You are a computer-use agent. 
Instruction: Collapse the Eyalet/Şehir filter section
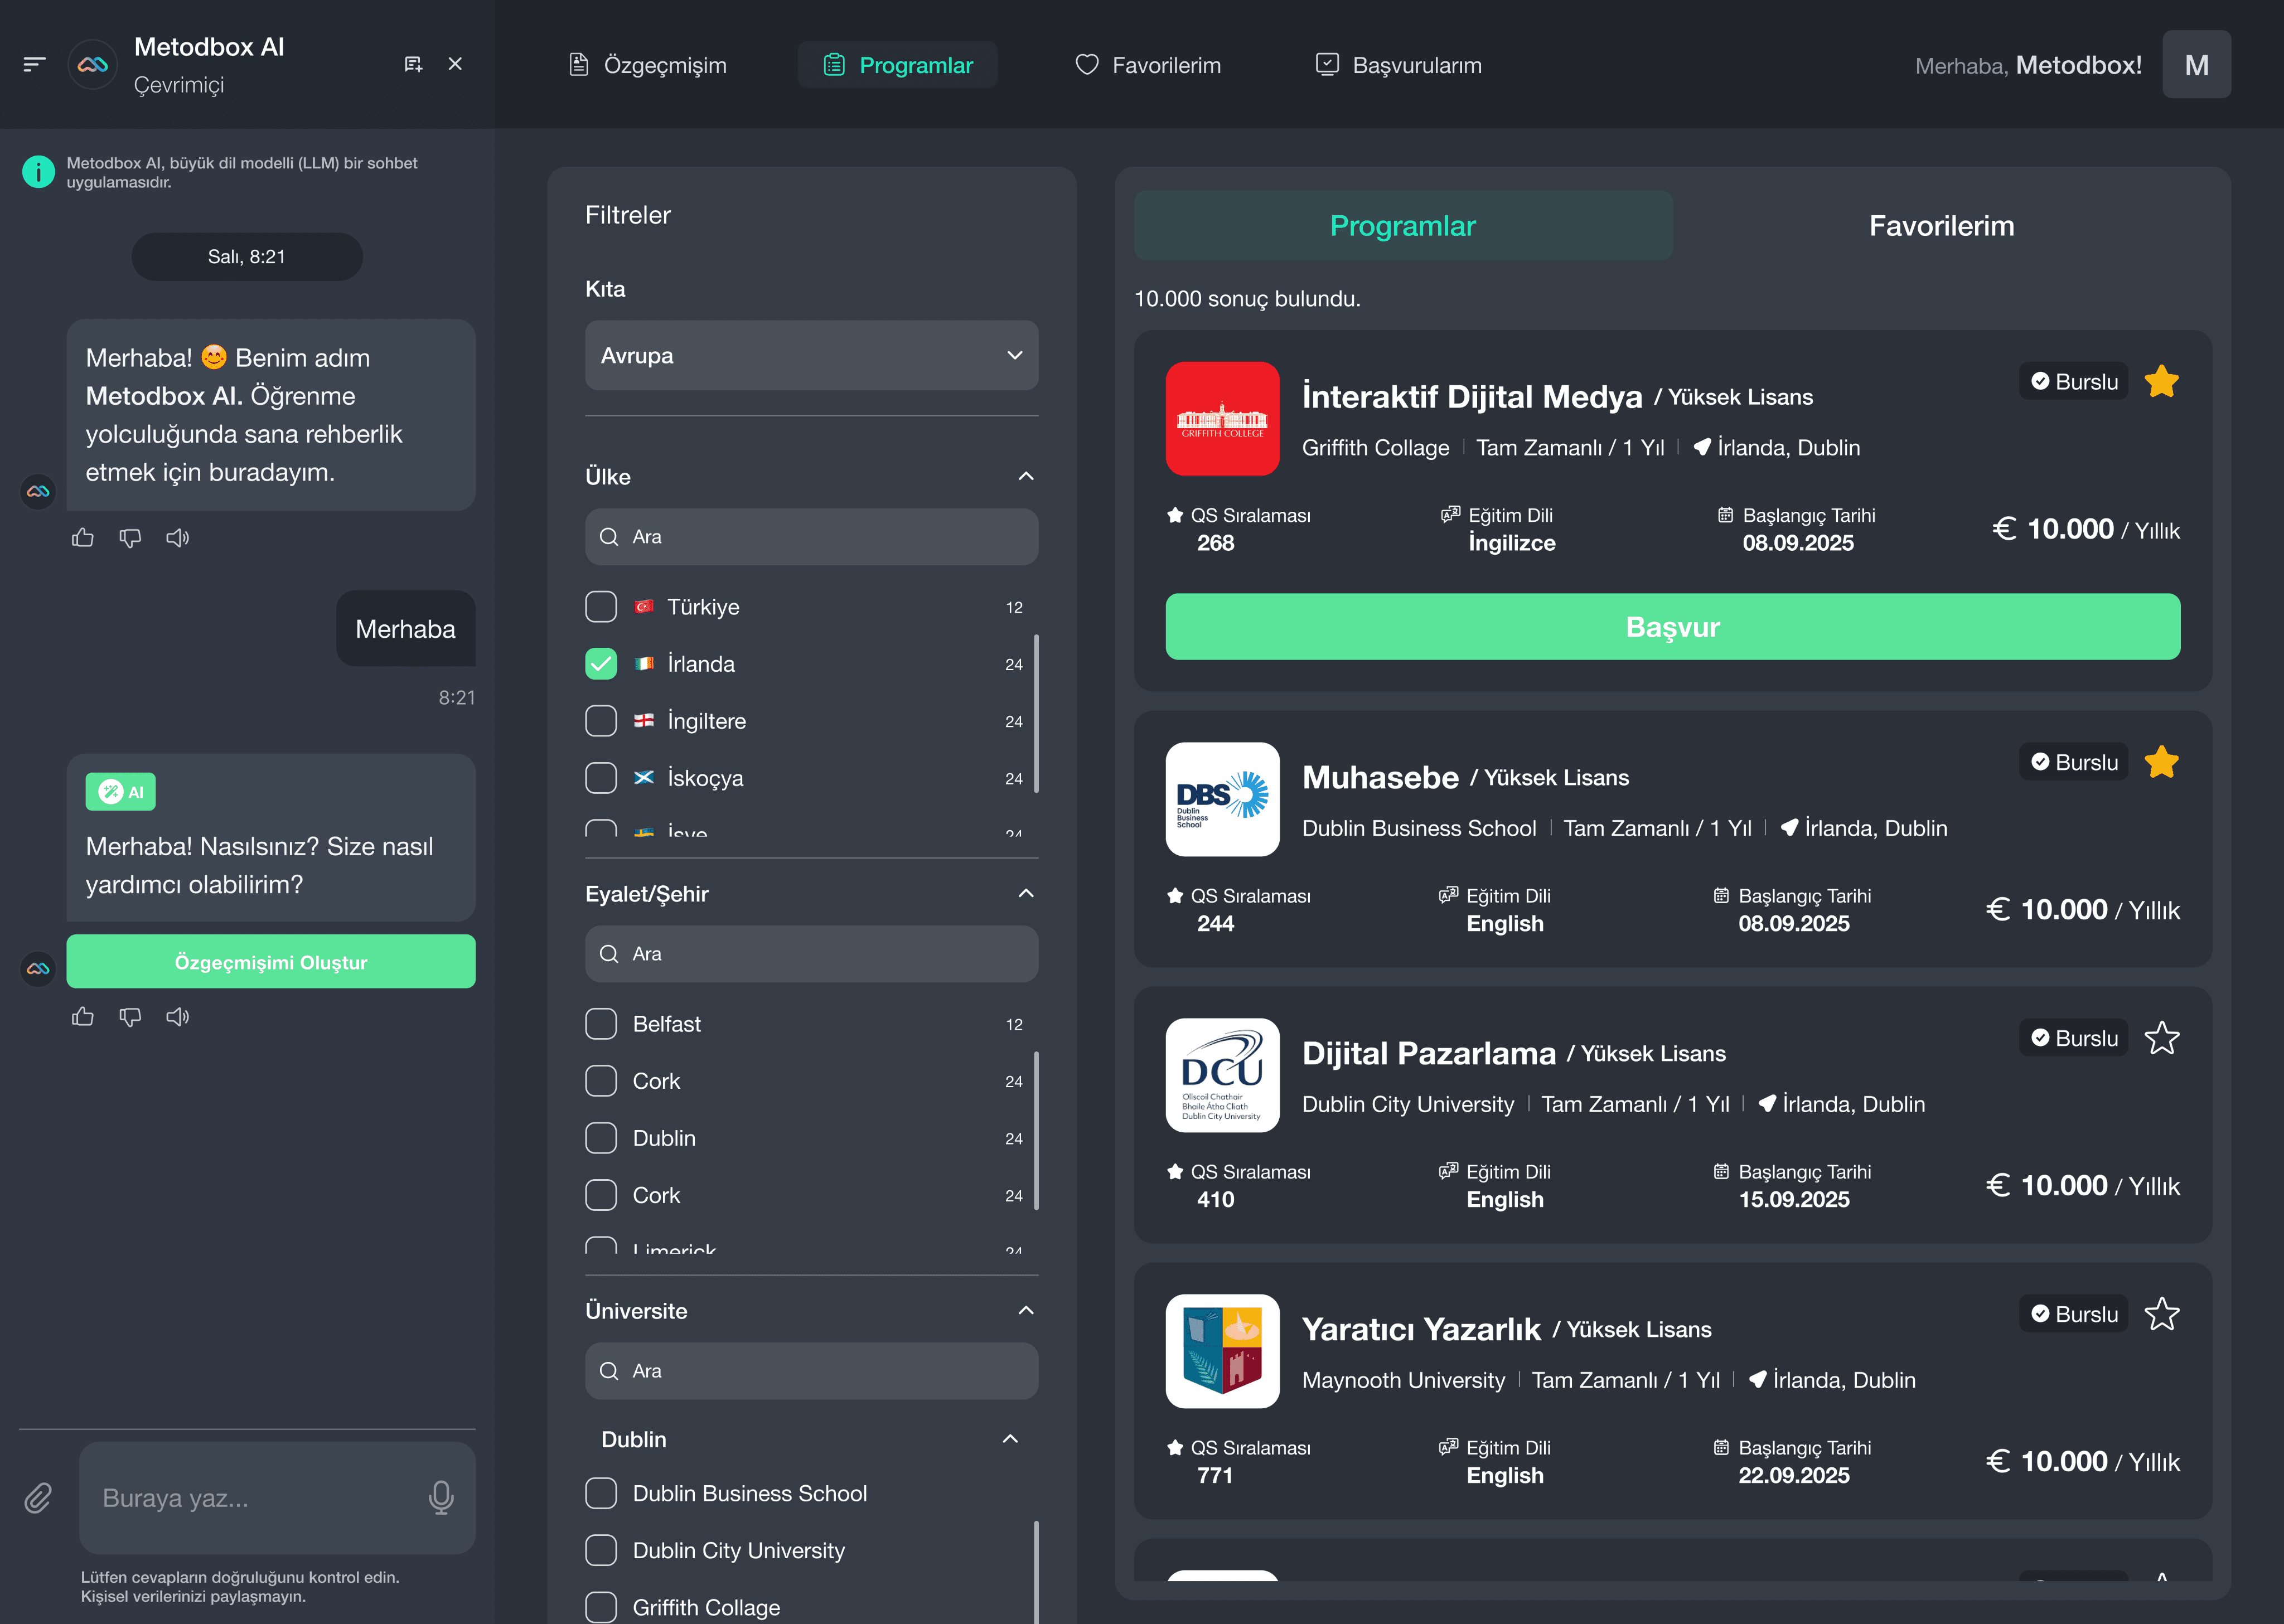point(1025,893)
